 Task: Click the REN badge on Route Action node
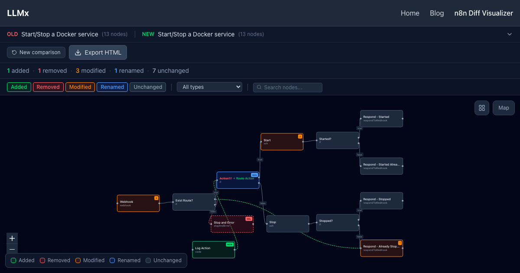(254, 175)
